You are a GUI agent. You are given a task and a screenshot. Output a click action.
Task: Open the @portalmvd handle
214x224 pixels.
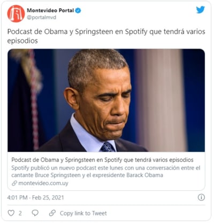[41, 18]
